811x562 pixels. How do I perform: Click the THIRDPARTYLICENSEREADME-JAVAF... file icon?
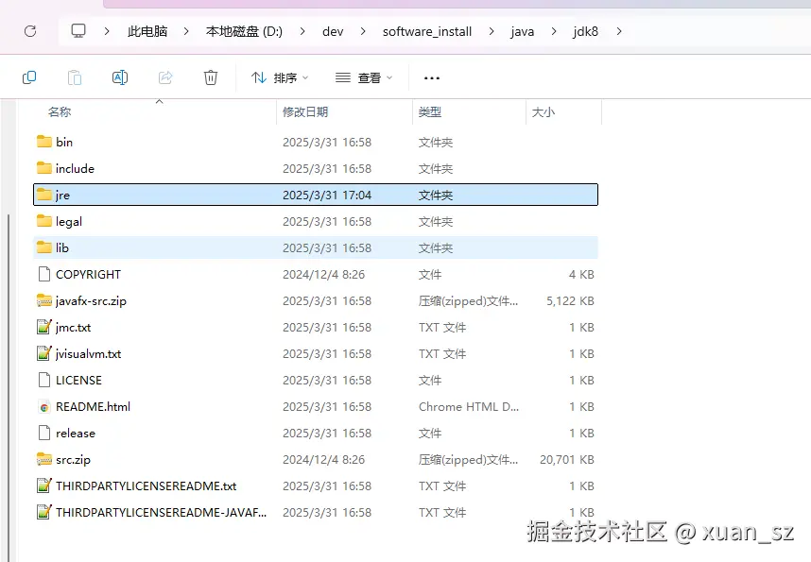coord(44,512)
